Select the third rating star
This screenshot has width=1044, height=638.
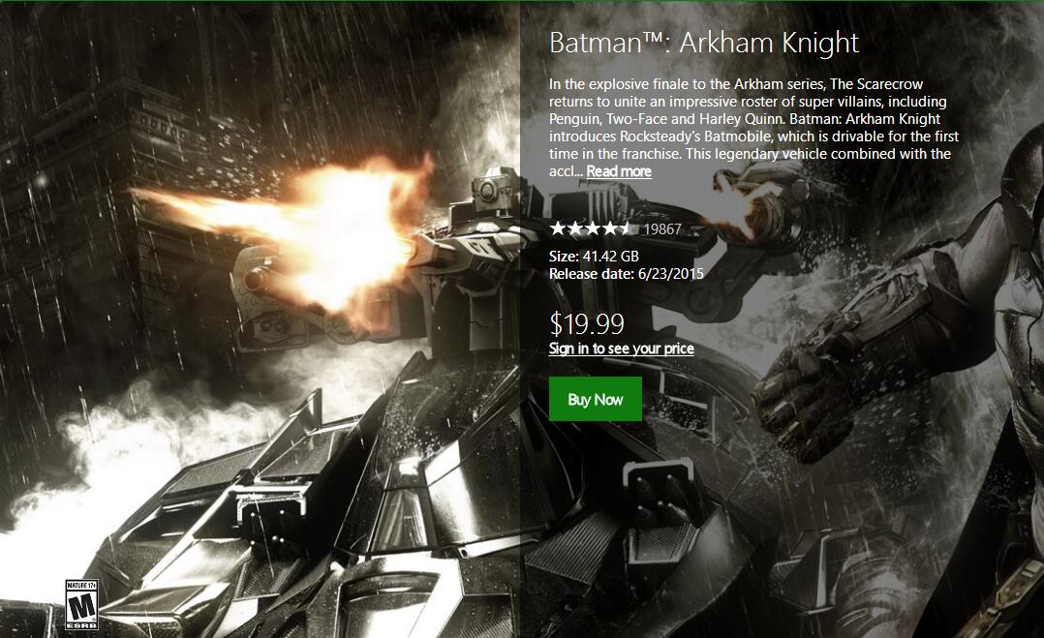coord(593,228)
